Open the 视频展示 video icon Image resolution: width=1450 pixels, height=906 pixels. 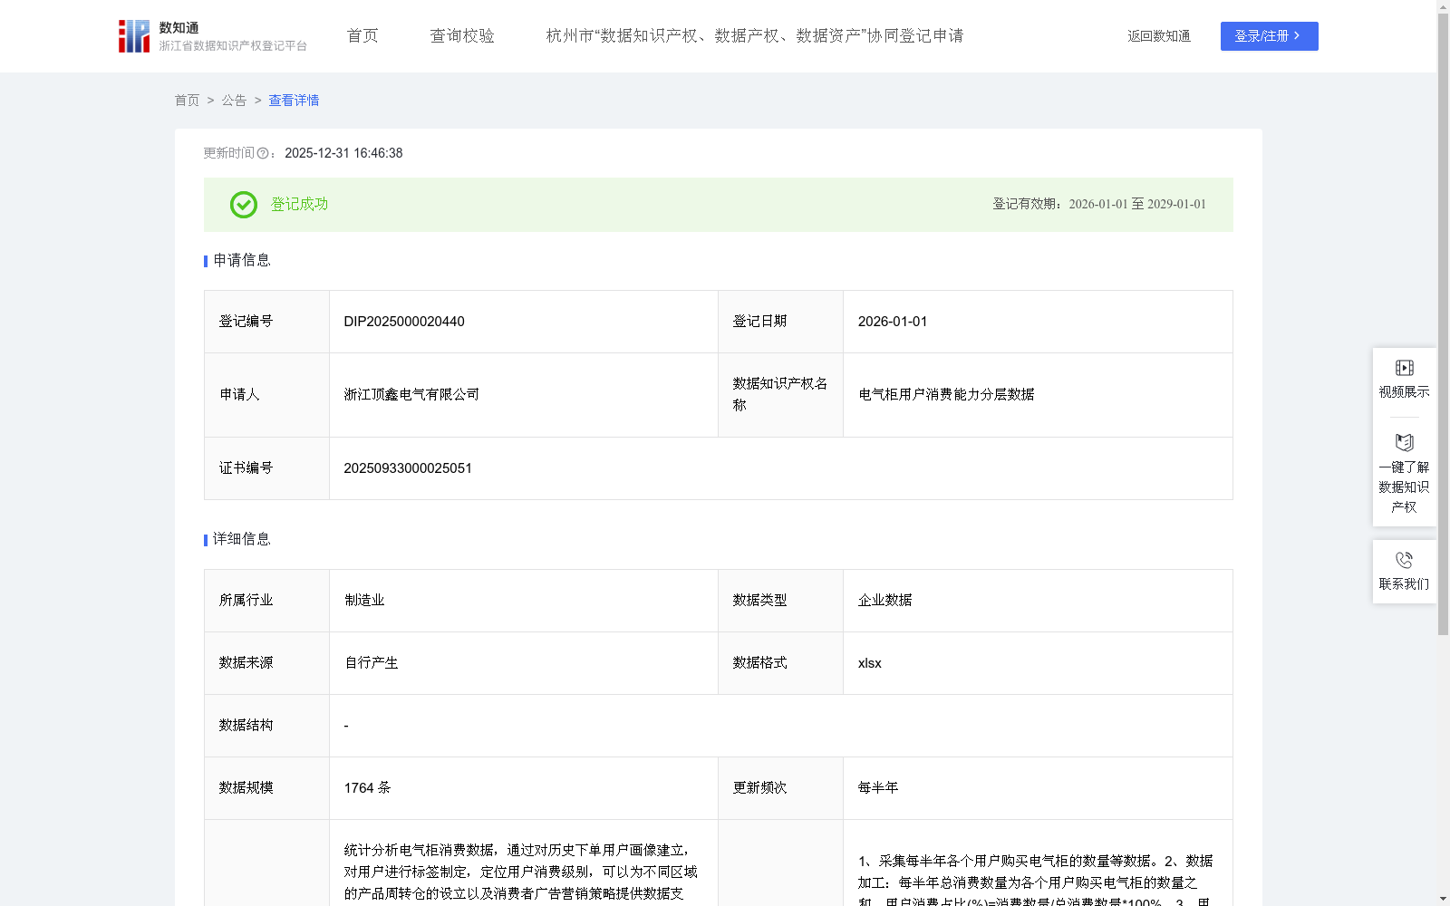(1404, 368)
